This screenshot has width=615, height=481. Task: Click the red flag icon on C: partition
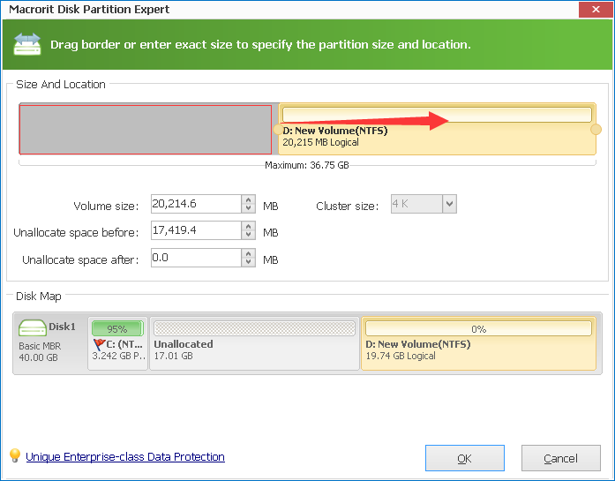pyautogui.click(x=99, y=344)
